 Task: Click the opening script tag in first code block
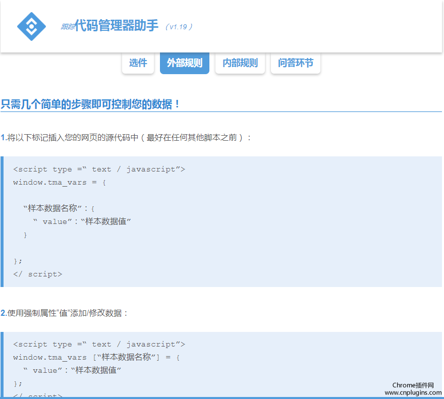(99, 169)
